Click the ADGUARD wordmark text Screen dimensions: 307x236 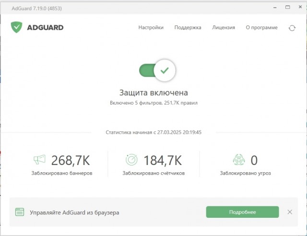point(45,27)
